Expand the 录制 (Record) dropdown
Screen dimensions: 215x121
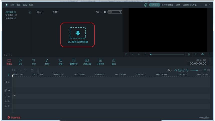(56, 12)
